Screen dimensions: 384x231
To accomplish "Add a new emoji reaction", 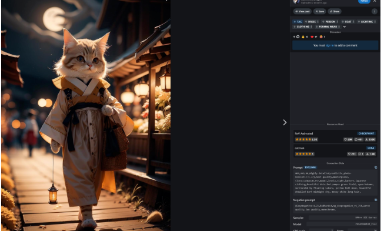I will click(296, 36).
